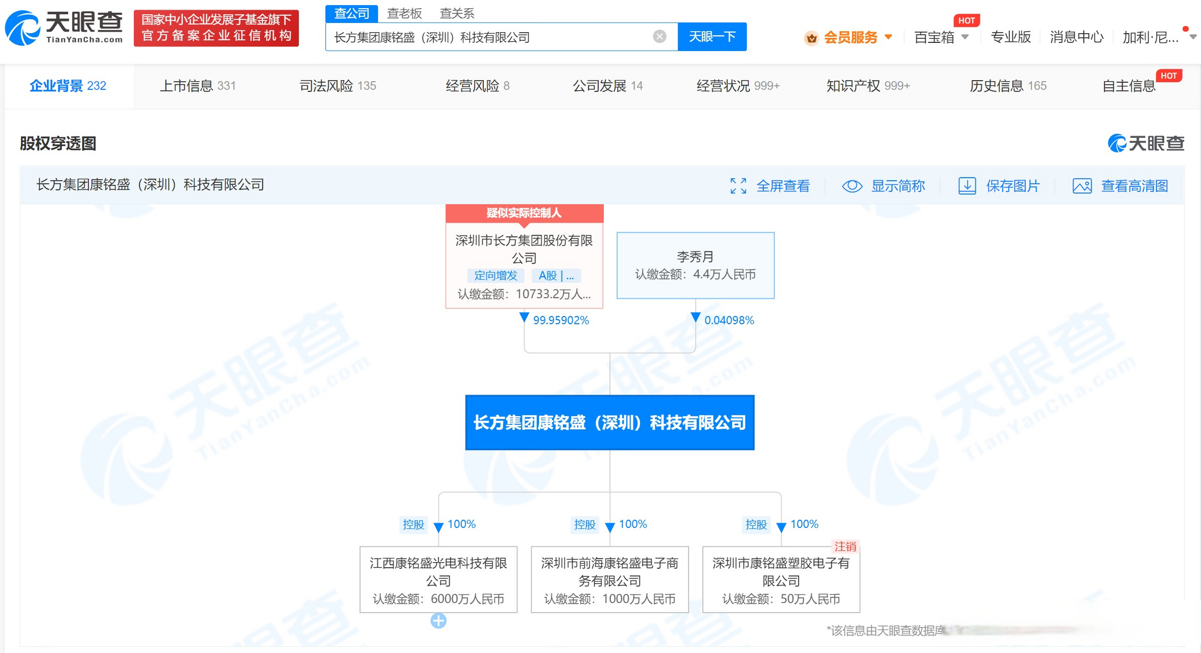Click 保存图片 text link
Screen dimensions: 1201x653
[1013, 186]
